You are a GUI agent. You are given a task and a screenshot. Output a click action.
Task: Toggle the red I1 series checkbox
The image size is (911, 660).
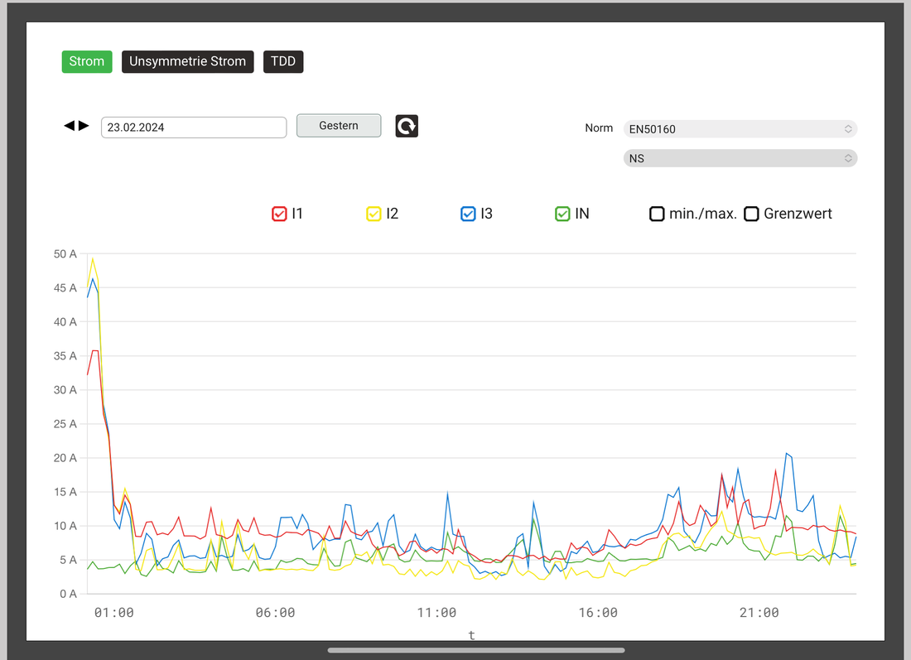(x=279, y=214)
